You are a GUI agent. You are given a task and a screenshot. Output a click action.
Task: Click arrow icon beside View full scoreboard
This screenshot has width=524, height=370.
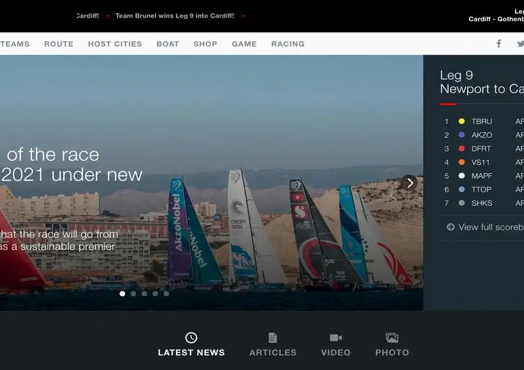click(x=451, y=227)
